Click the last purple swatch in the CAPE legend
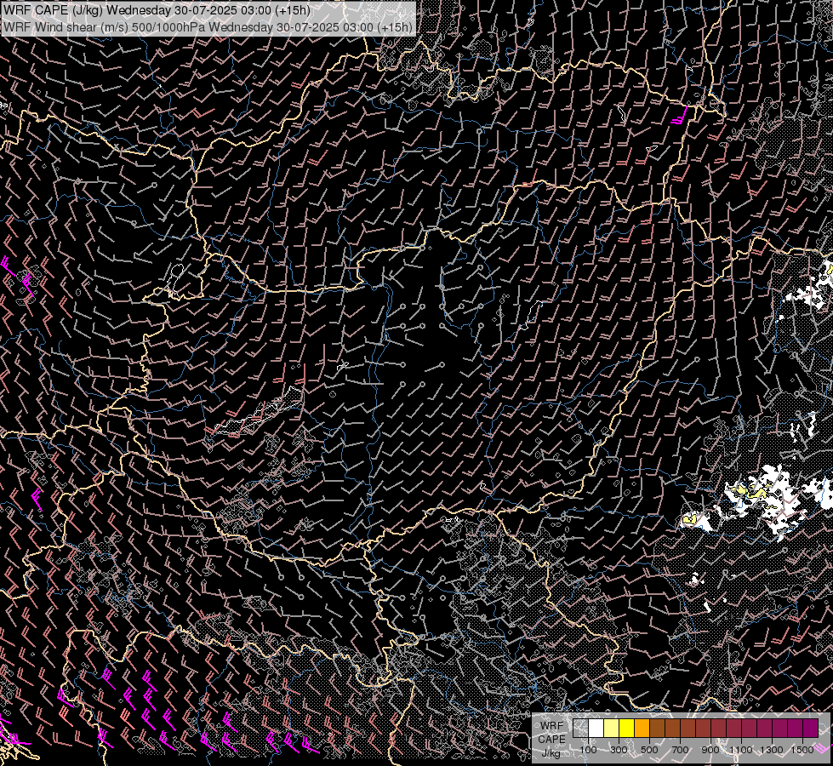The image size is (833, 766). point(811,729)
